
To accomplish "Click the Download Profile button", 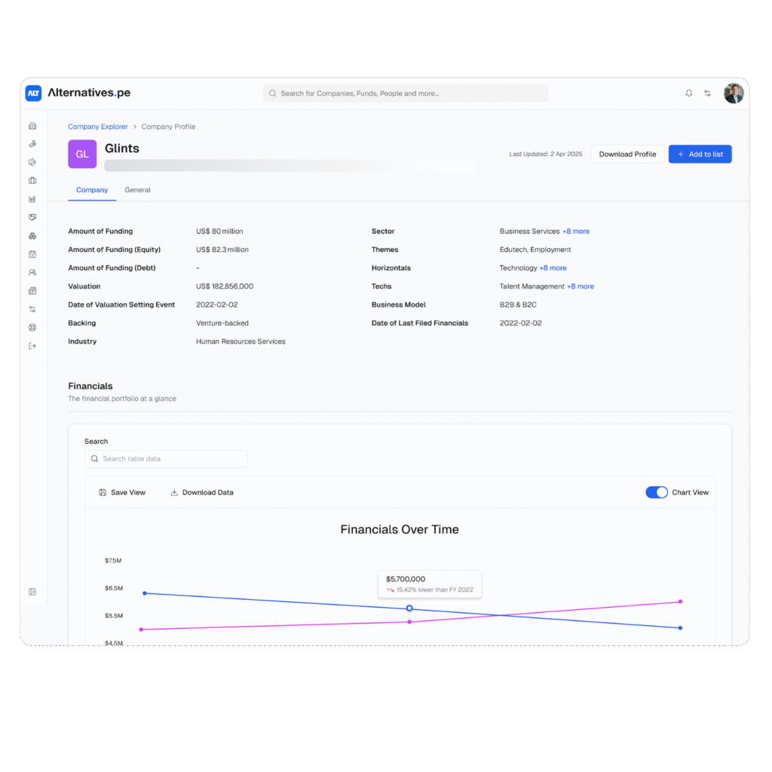I will (x=627, y=155).
